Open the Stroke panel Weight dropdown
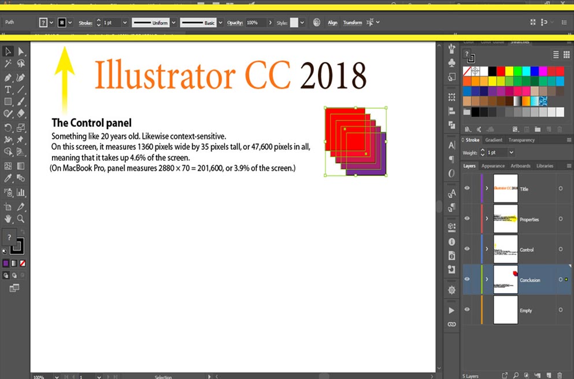Image resolution: width=574 pixels, height=379 pixels. (x=512, y=153)
